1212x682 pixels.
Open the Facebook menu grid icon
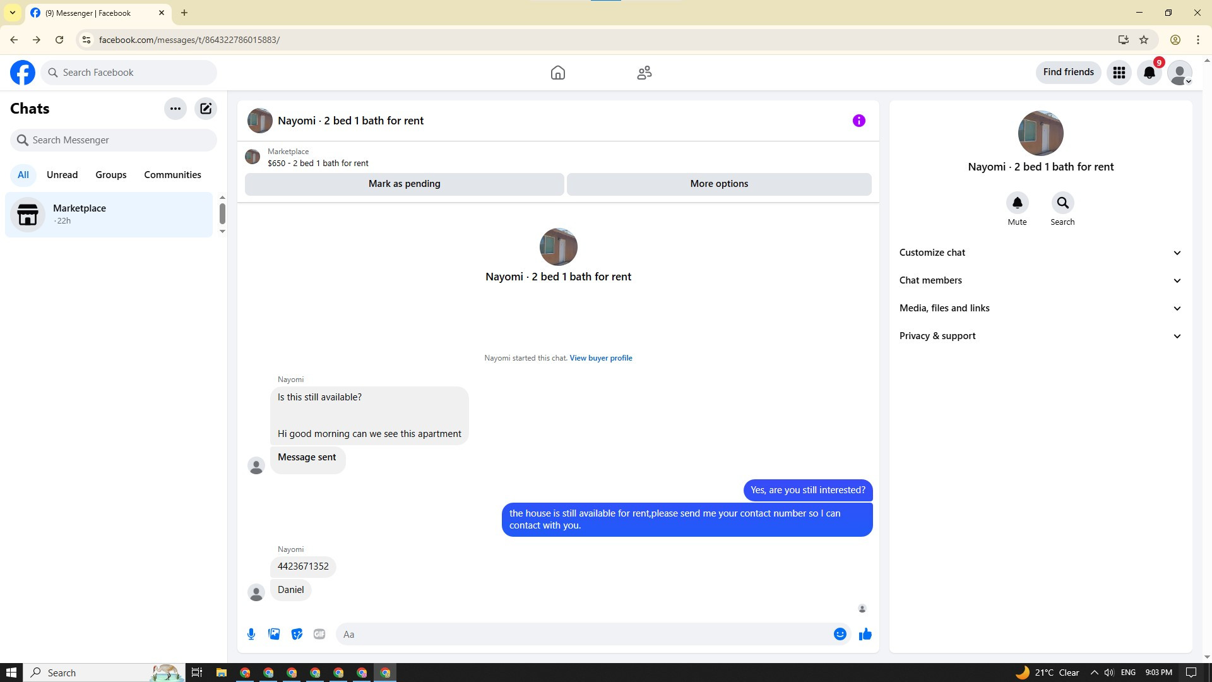[x=1119, y=73]
